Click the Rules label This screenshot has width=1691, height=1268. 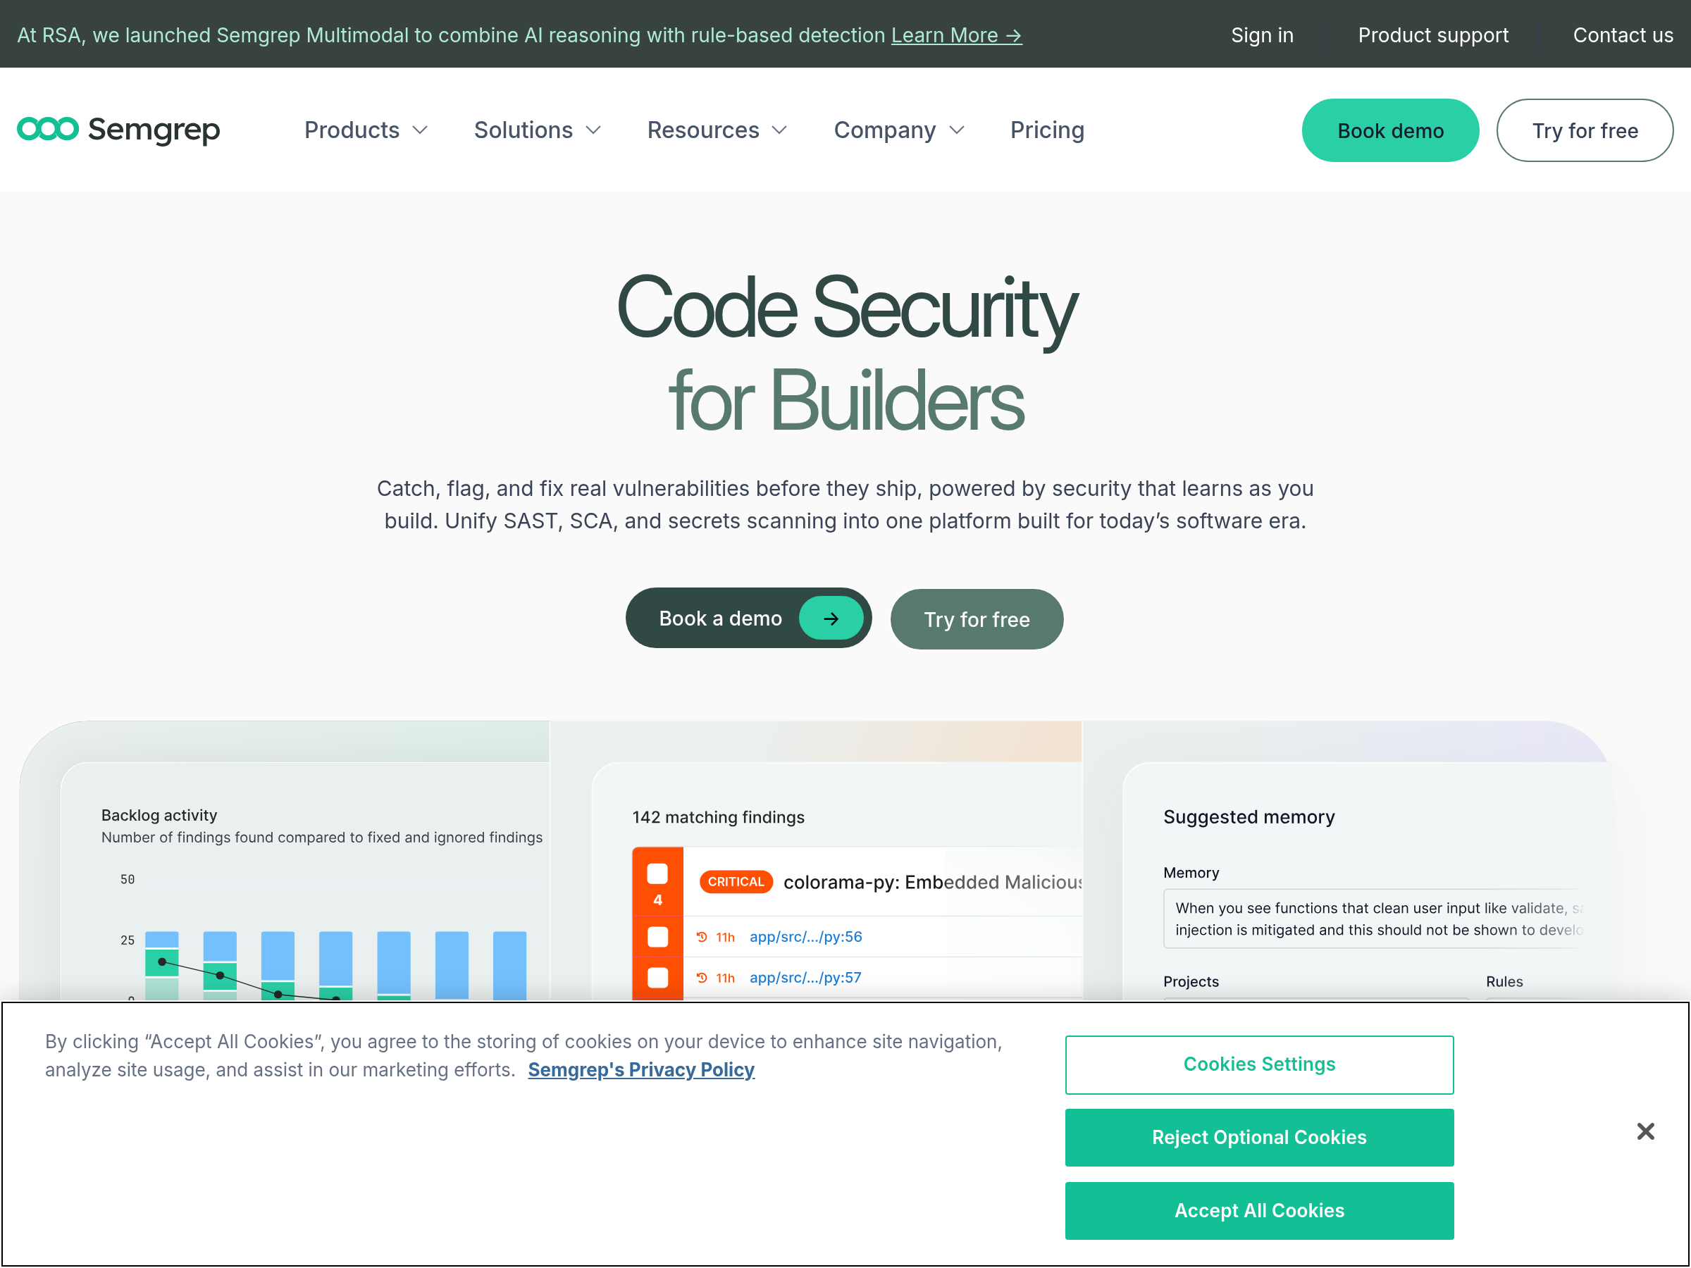1504,981
